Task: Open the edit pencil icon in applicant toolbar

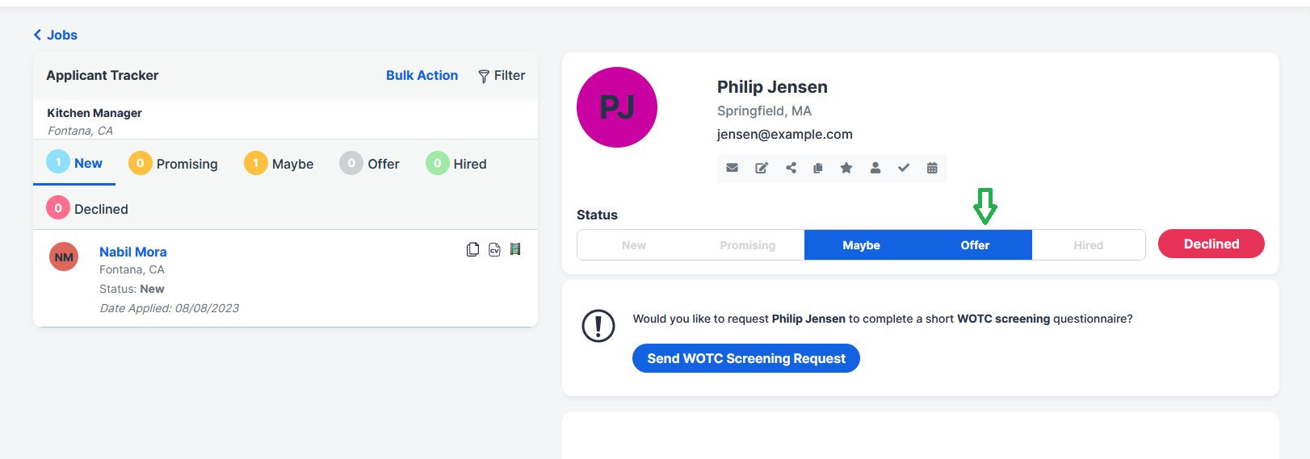Action: tap(762, 168)
